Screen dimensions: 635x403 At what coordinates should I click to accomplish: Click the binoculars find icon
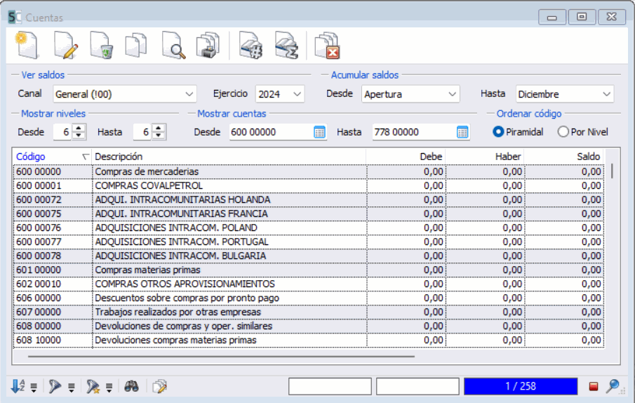click(x=132, y=386)
